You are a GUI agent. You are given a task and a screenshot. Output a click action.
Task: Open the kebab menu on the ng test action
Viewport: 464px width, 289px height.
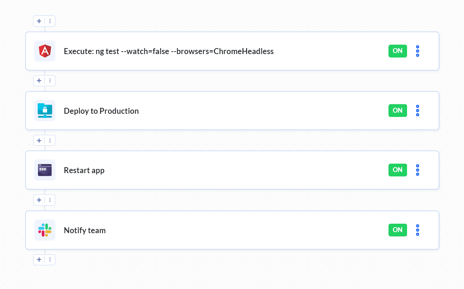[417, 51]
